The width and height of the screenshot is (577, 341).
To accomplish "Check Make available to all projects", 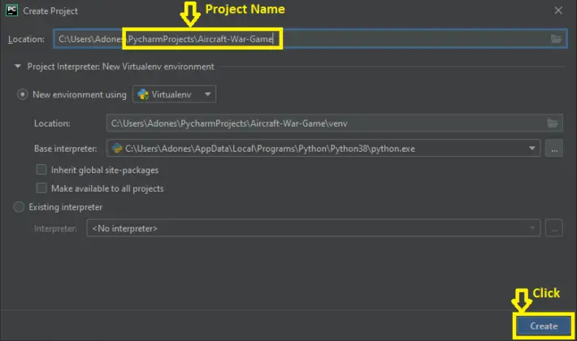I will pos(42,188).
